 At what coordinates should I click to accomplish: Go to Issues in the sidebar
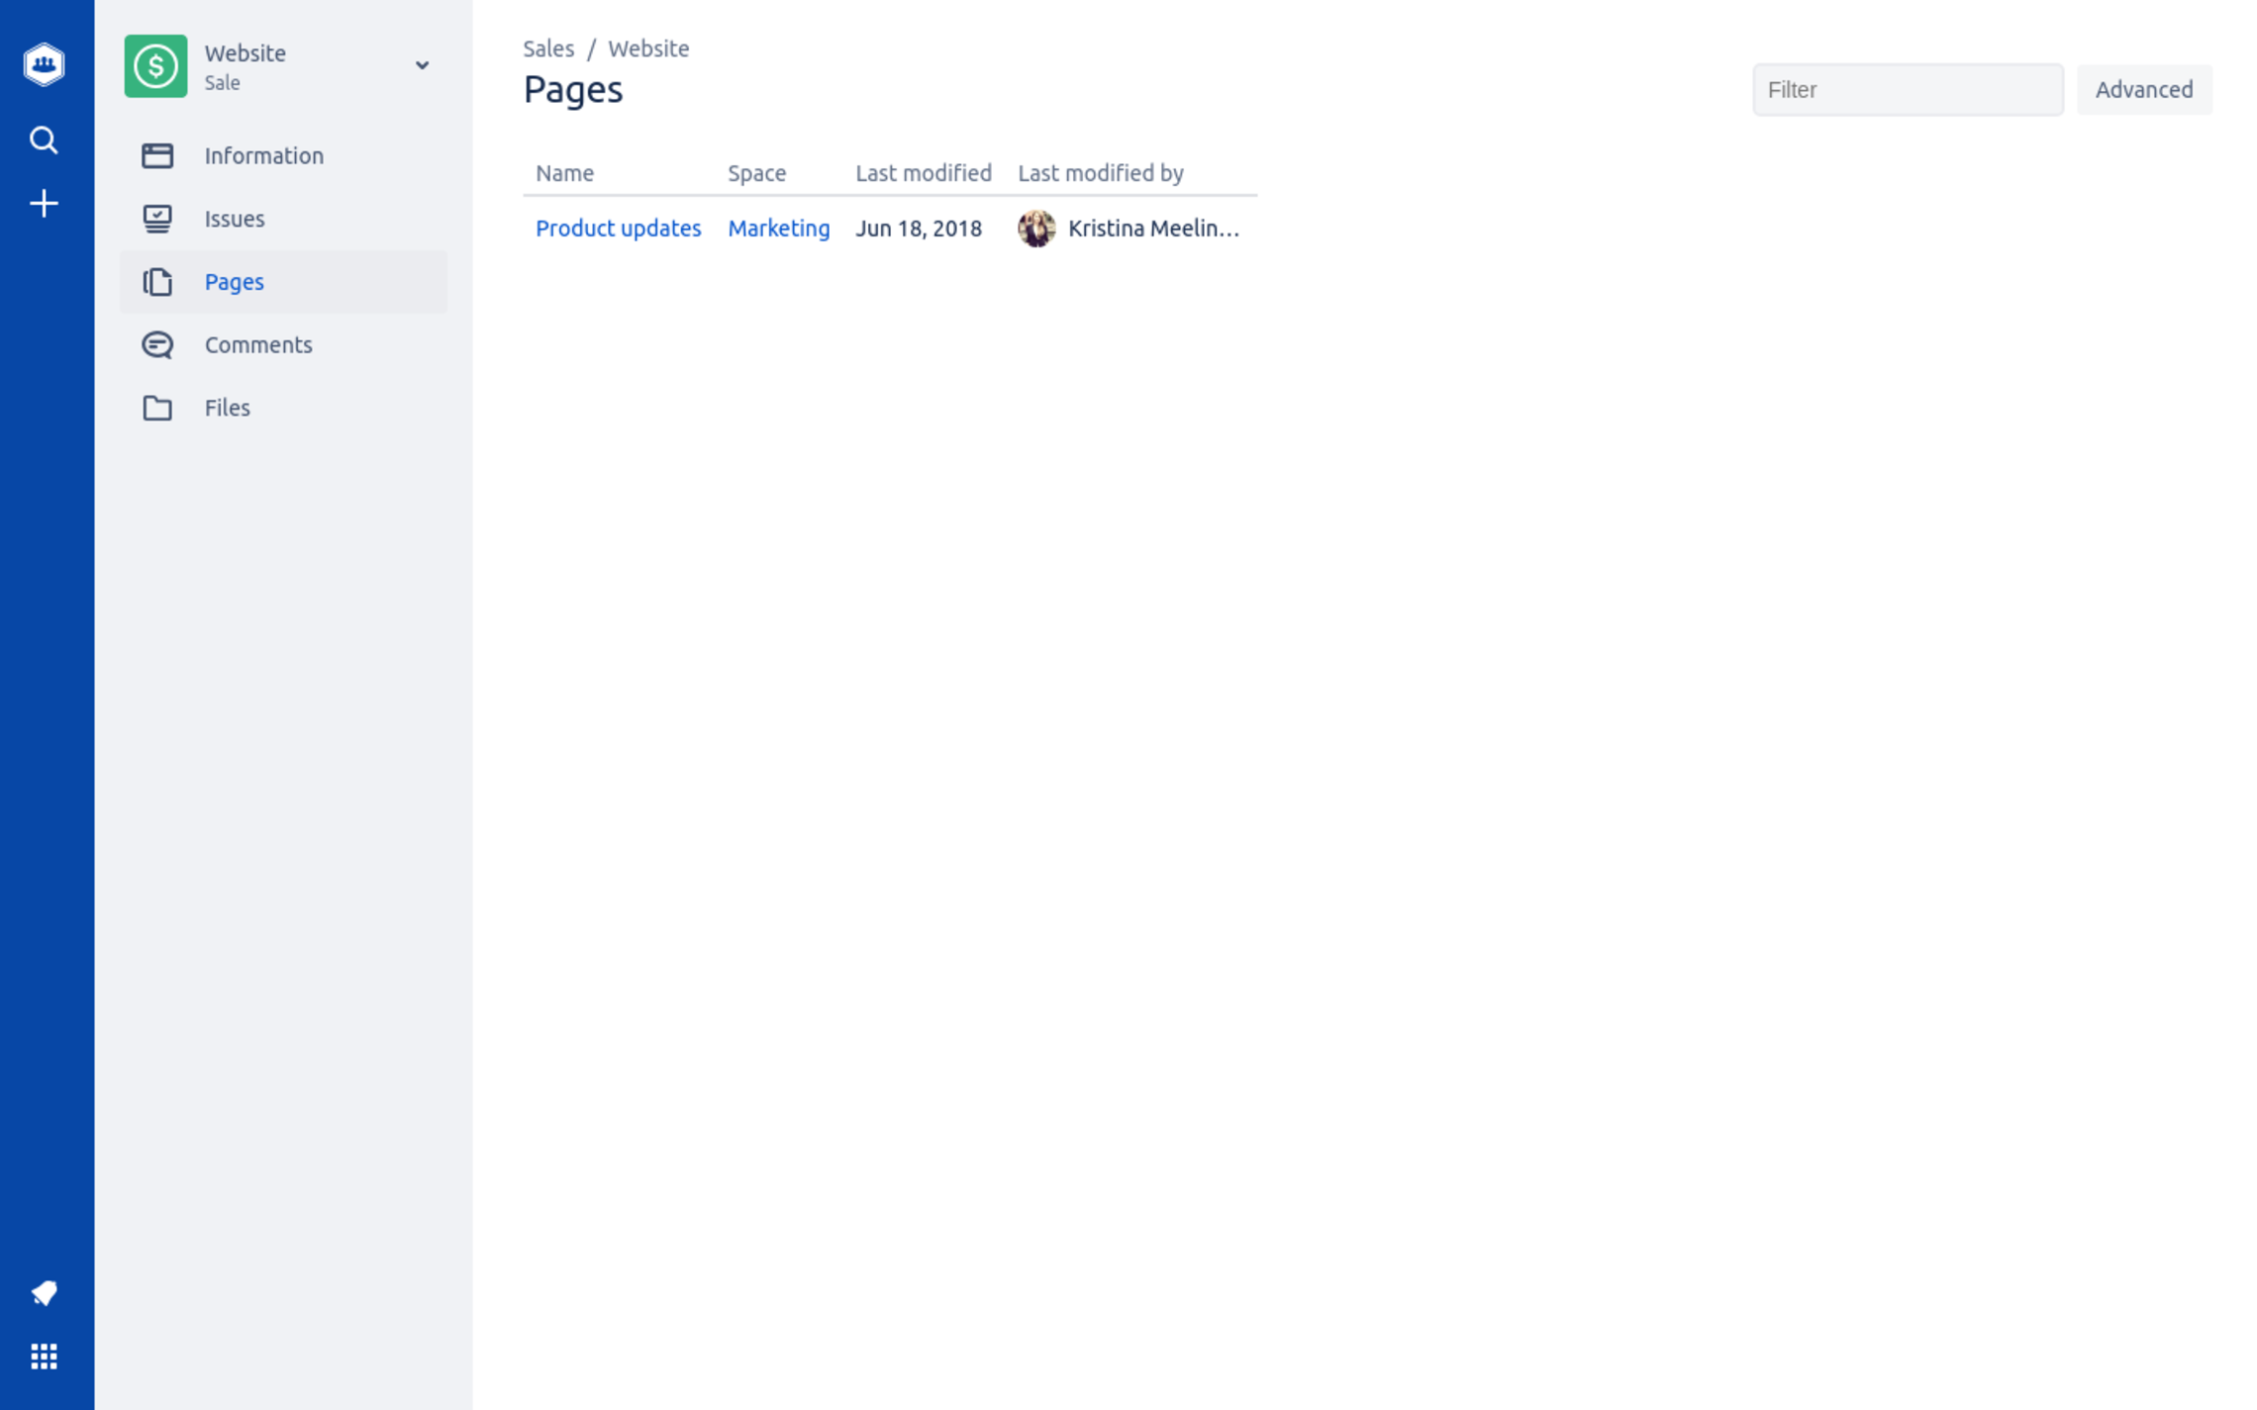(283, 219)
